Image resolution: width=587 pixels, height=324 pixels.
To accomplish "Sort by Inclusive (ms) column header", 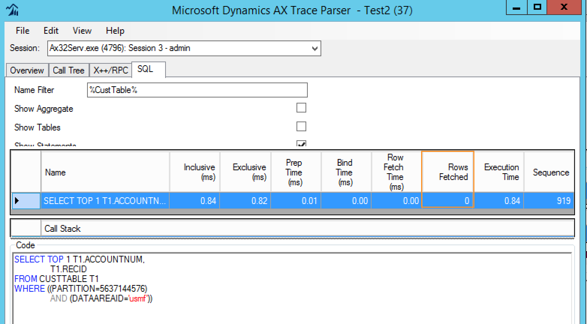I will [x=195, y=172].
